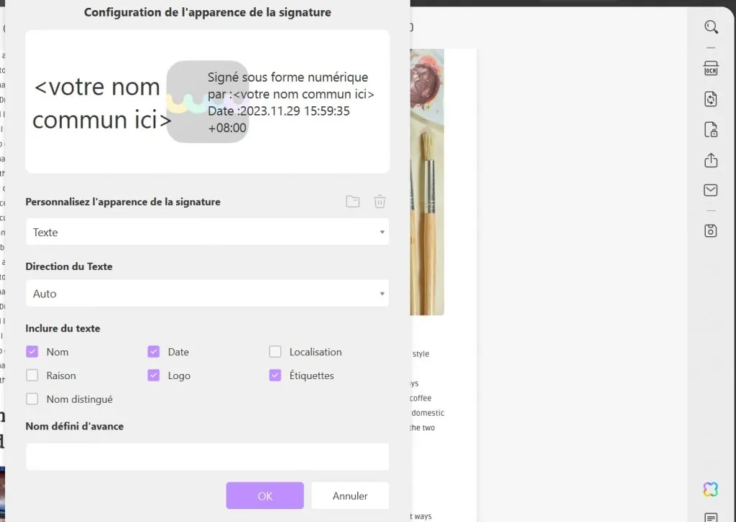Click inside the Nom défini d'avance field

pos(207,457)
